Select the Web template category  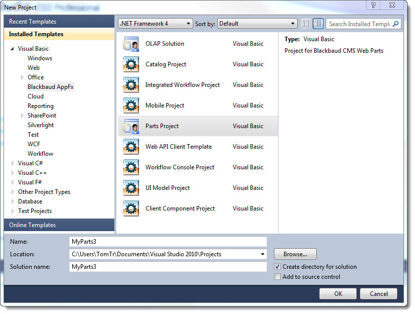[x=34, y=68]
